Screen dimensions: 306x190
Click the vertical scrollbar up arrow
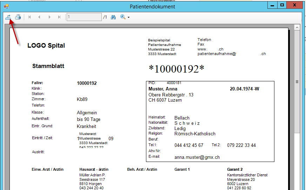click(x=297, y=27)
